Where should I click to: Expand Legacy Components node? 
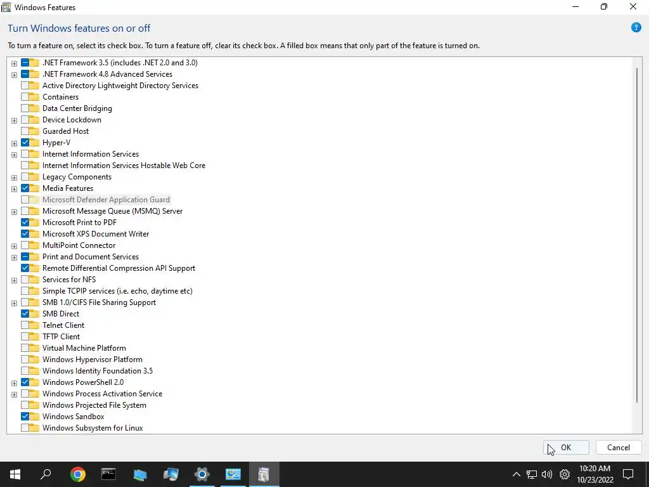point(14,178)
